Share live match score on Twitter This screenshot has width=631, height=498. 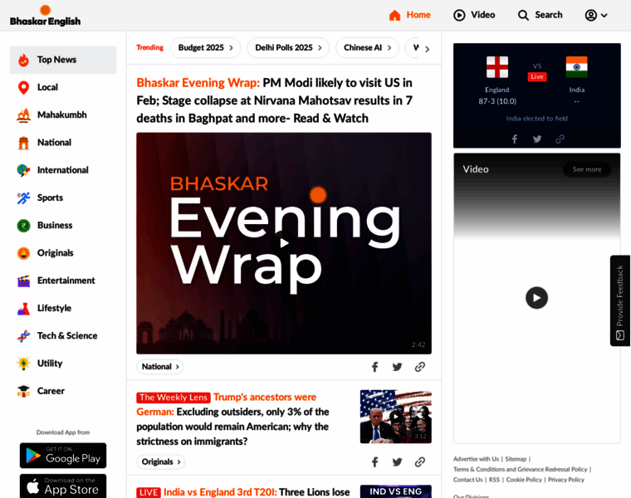pos(537,139)
